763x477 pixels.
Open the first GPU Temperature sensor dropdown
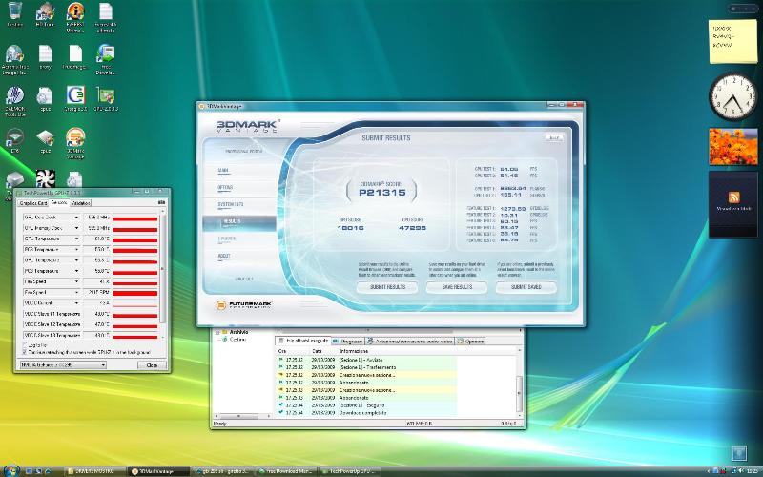click(x=76, y=238)
